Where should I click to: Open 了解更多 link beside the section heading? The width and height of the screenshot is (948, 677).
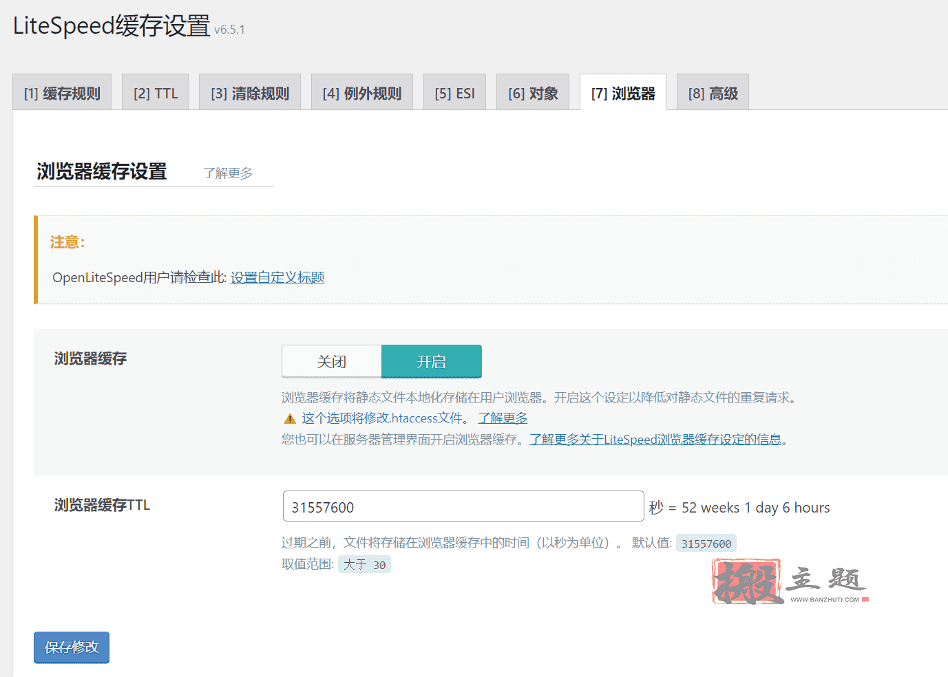coord(228,173)
